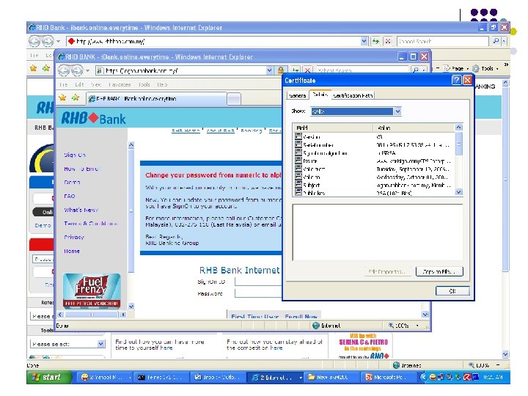This screenshot has width=528, height=396.
Task: Click the Password input field
Action: 258,293
